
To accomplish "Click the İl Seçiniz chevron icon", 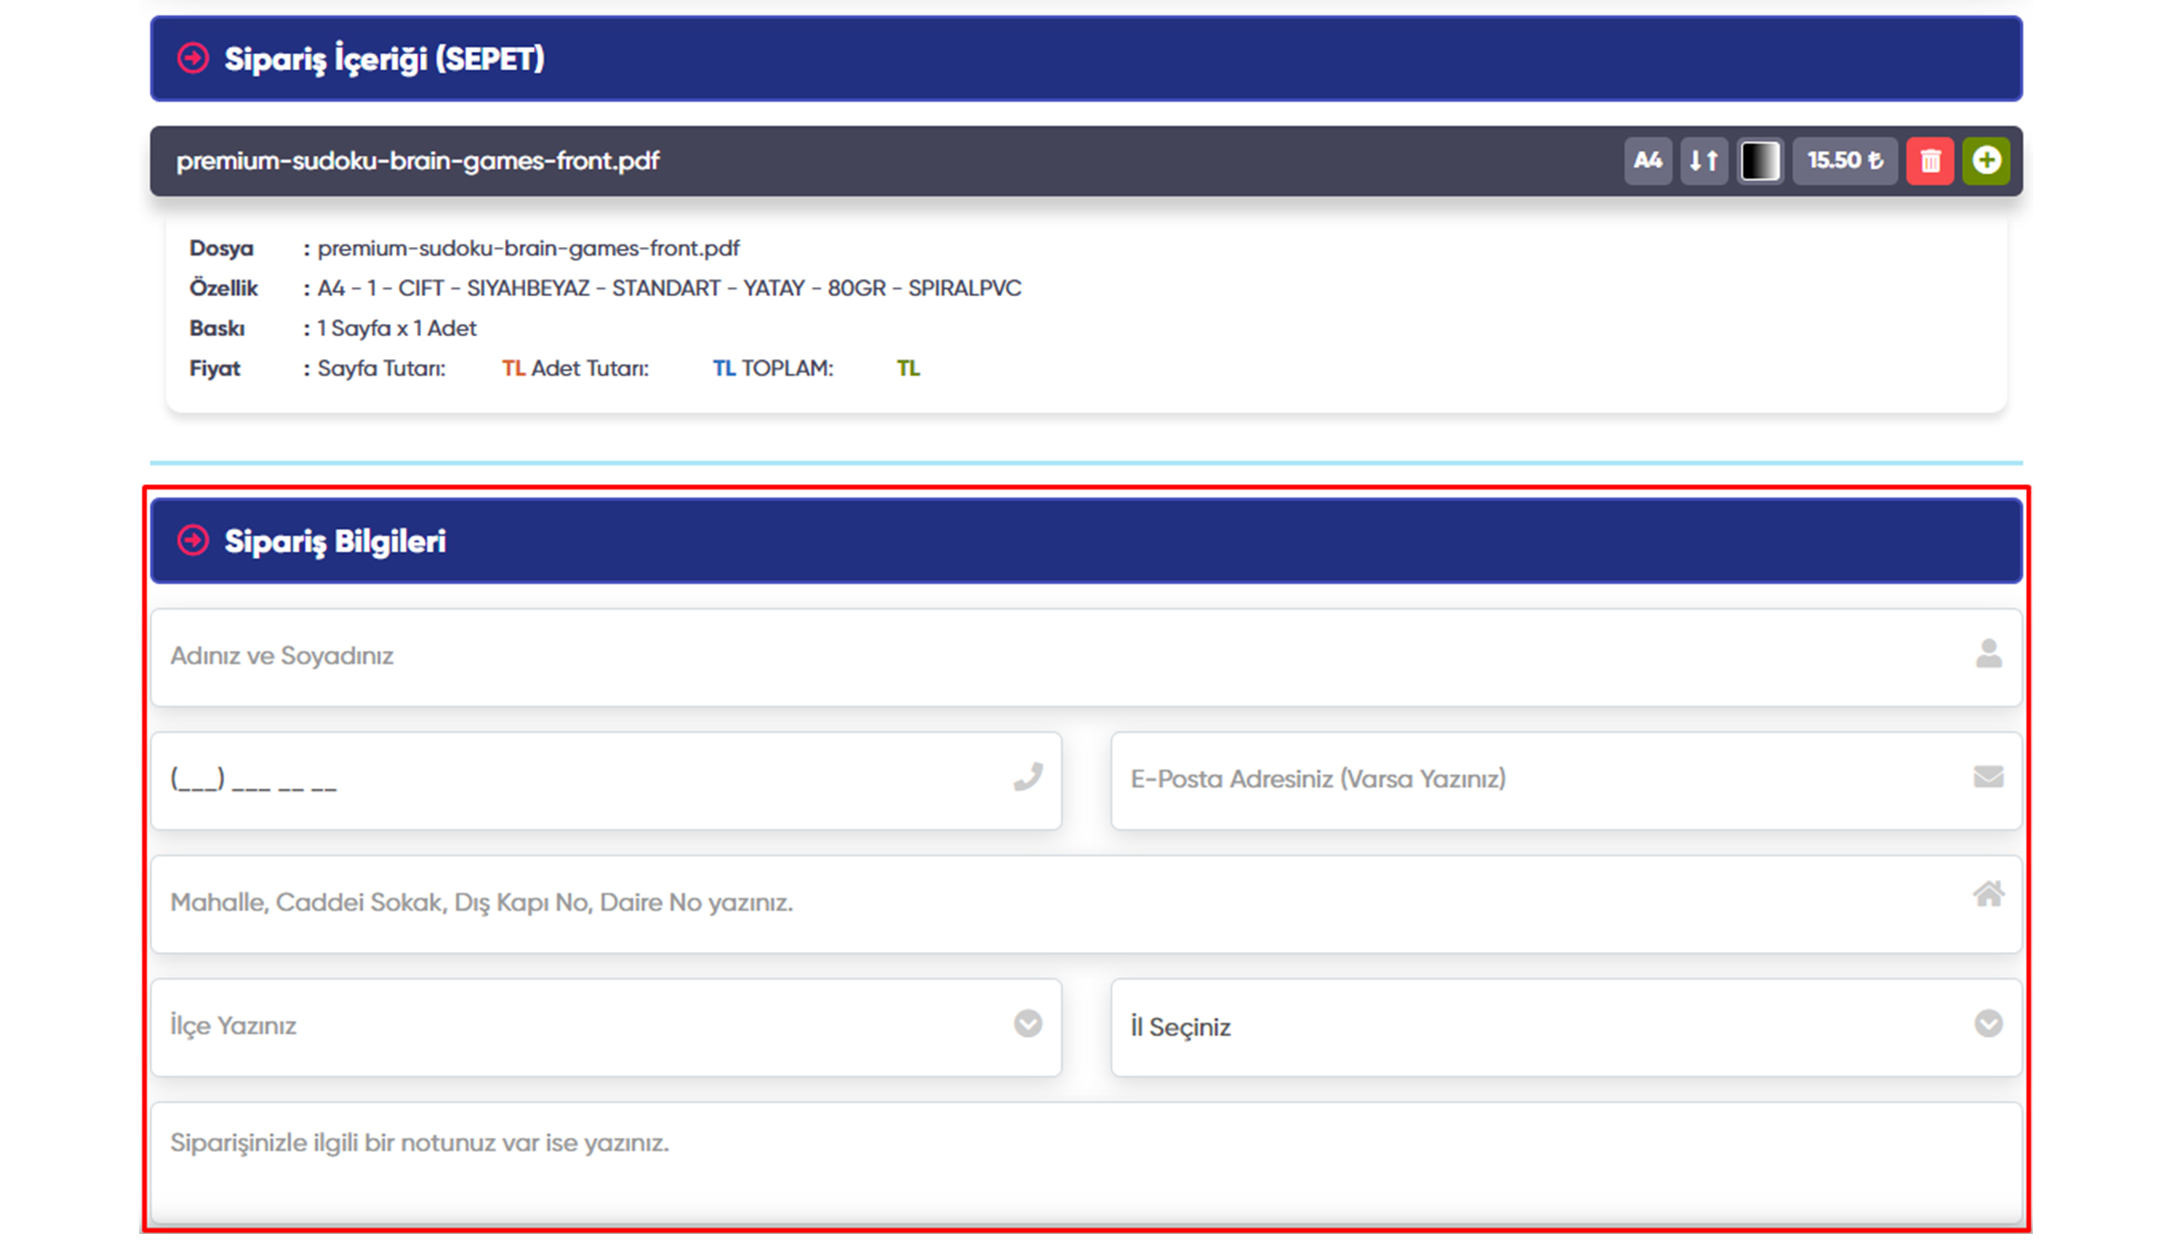I will [1987, 1024].
